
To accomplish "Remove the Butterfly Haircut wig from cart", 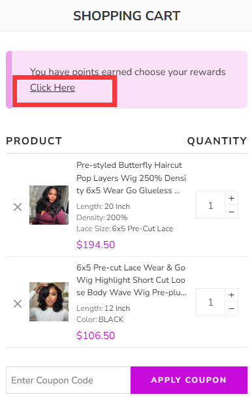I will pyautogui.click(x=18, y=207).
